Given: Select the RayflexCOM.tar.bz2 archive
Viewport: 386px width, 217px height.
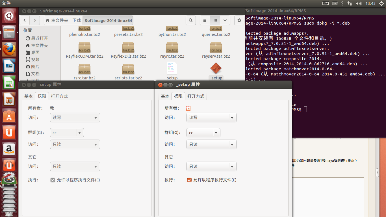Looking at the screenshot, I should click(84, 50).
